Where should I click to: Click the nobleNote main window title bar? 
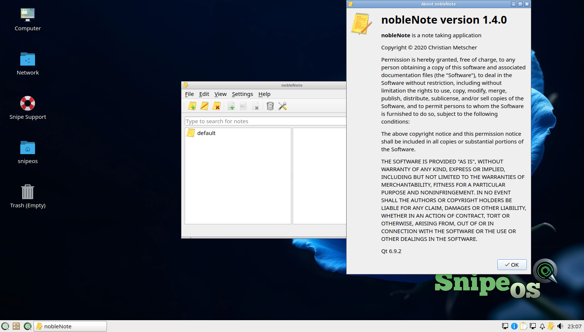(264, 85)
